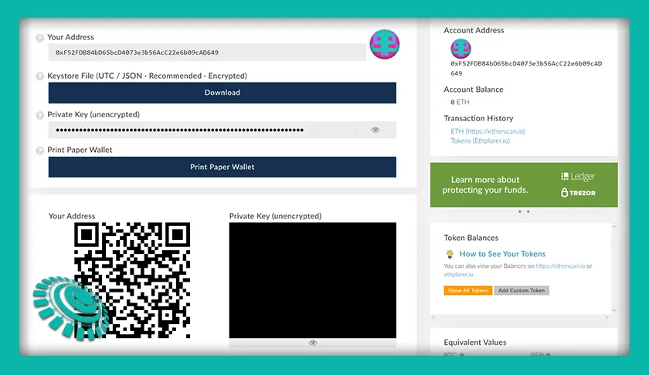
Task: Reveal the private key QR using the eye below it
Action: [x=313, y=343]
